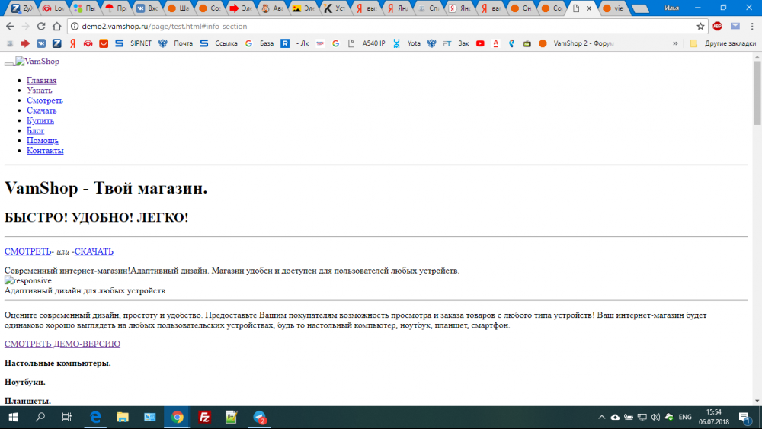Open the Yota bookmark

pyautogui.click(x=407, y=43)
